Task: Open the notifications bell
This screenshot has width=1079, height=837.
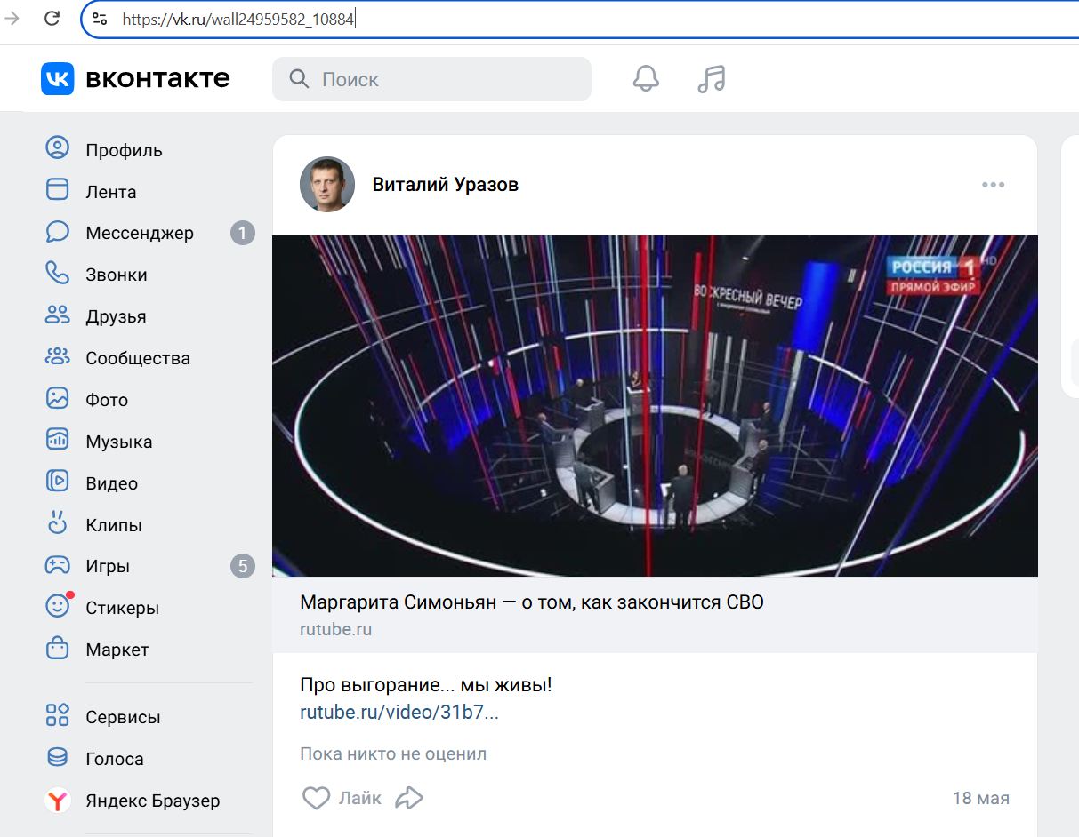Action: coord(646,79)
